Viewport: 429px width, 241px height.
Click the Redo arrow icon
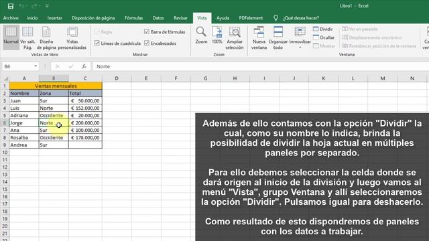34,6
